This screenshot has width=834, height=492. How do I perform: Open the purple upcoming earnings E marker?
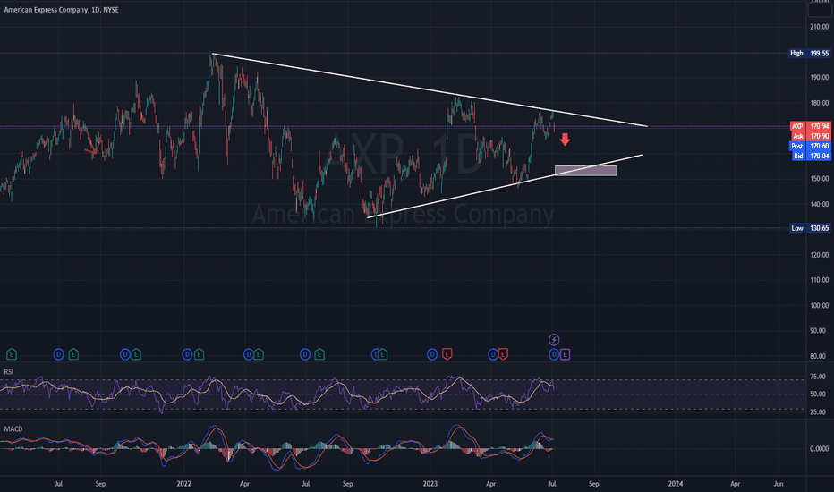point(565,354)
